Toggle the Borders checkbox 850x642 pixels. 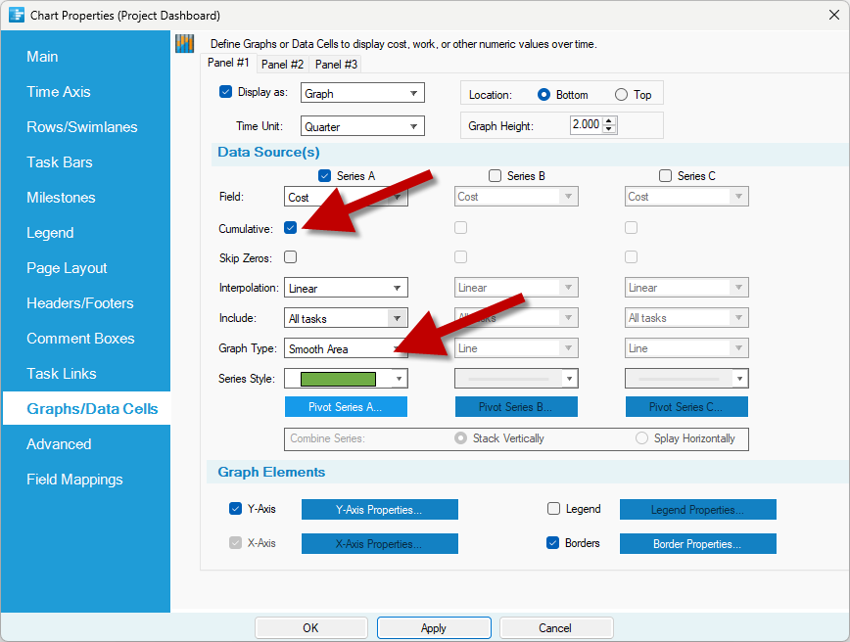553,542
